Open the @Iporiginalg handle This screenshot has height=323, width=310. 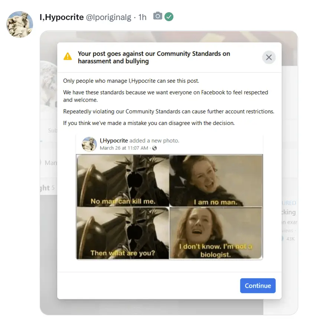(108, 17)
